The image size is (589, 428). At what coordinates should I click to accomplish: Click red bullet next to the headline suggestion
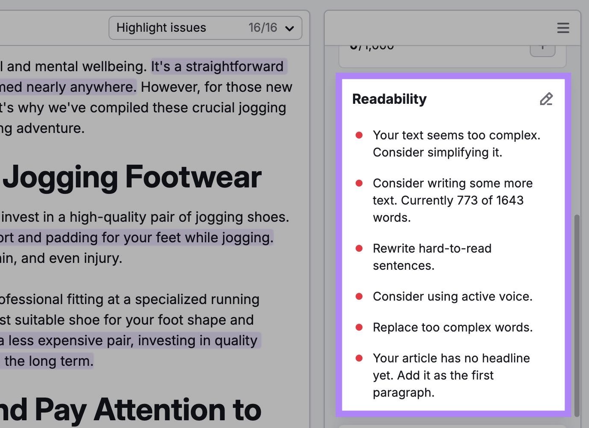coord(359,358)
